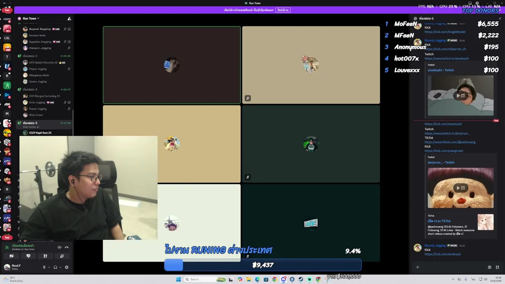Image resolution: width=505 pixels, height=284 pixels.
Task: Open the soundboard in voice panel
Action: pos(62,256)
